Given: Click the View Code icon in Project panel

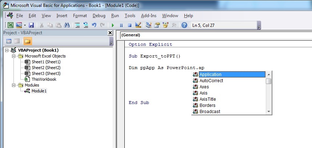Looking at the screenshot, I should [9, 41].
